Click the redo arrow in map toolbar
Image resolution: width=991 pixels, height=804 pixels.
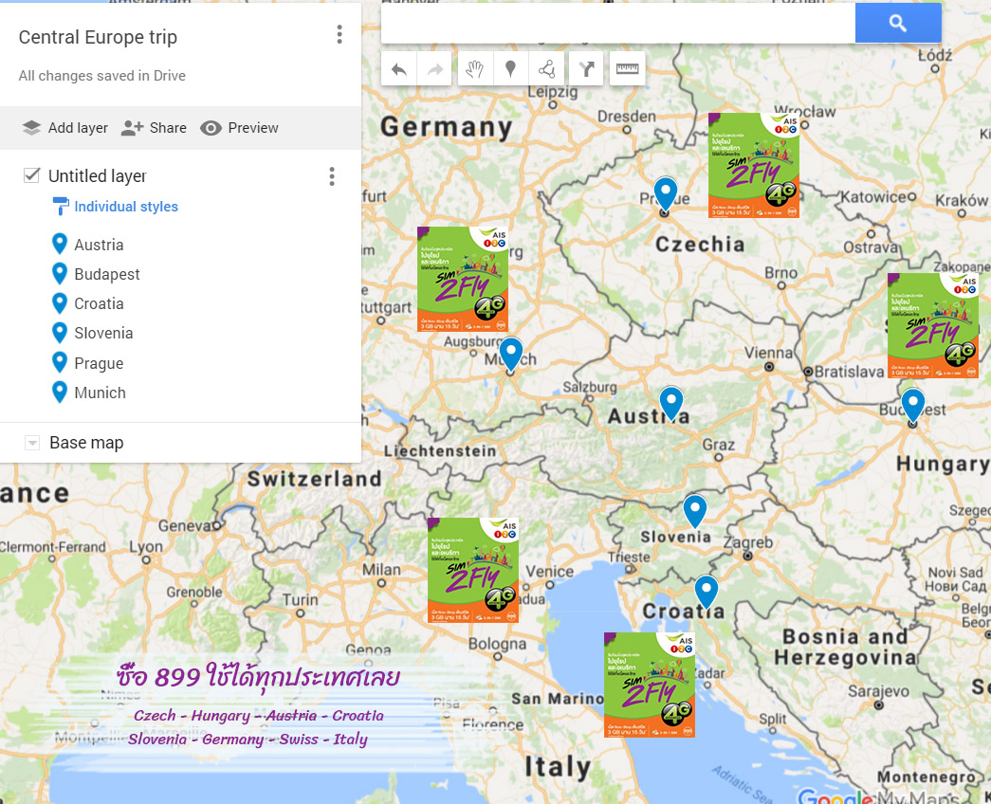coord(435,69)
